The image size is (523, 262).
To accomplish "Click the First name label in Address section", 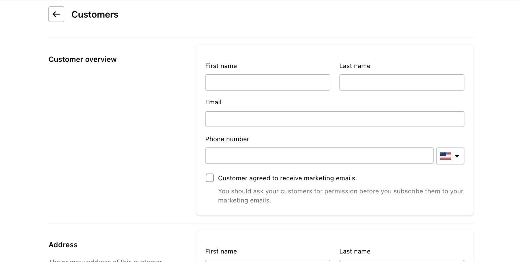I will pyautogui.click(x=221, y=251).
